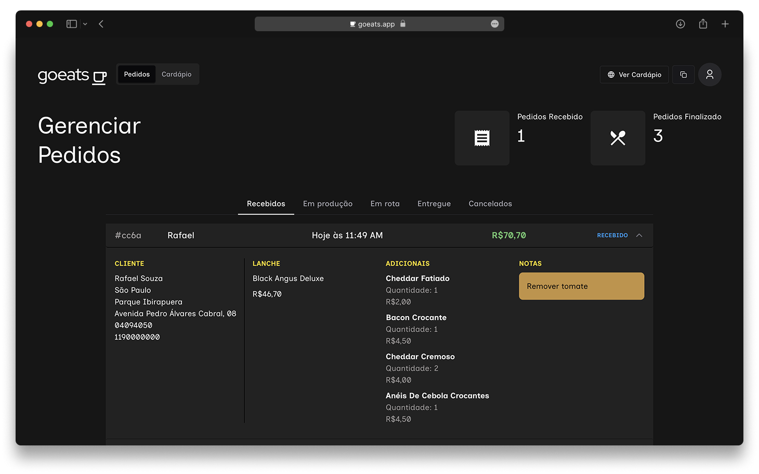
Task: Click the copy link icon button
Action: click(684, 74)
